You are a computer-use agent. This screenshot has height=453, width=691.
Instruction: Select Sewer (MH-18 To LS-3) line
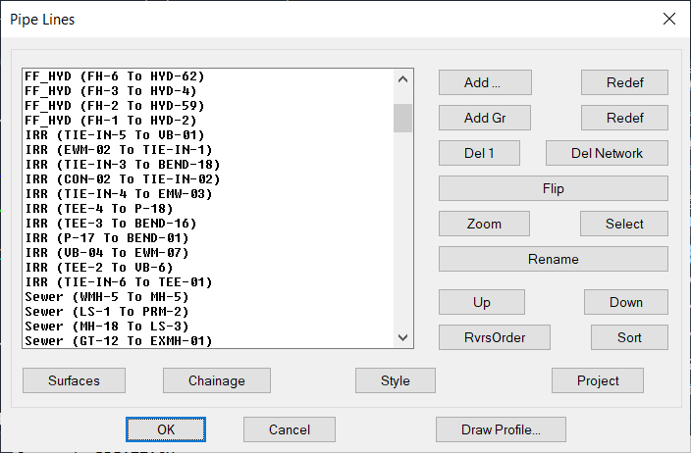106,326
